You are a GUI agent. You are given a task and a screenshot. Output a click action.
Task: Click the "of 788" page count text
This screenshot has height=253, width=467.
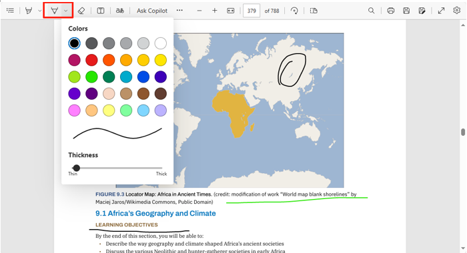tap(272, 11)
